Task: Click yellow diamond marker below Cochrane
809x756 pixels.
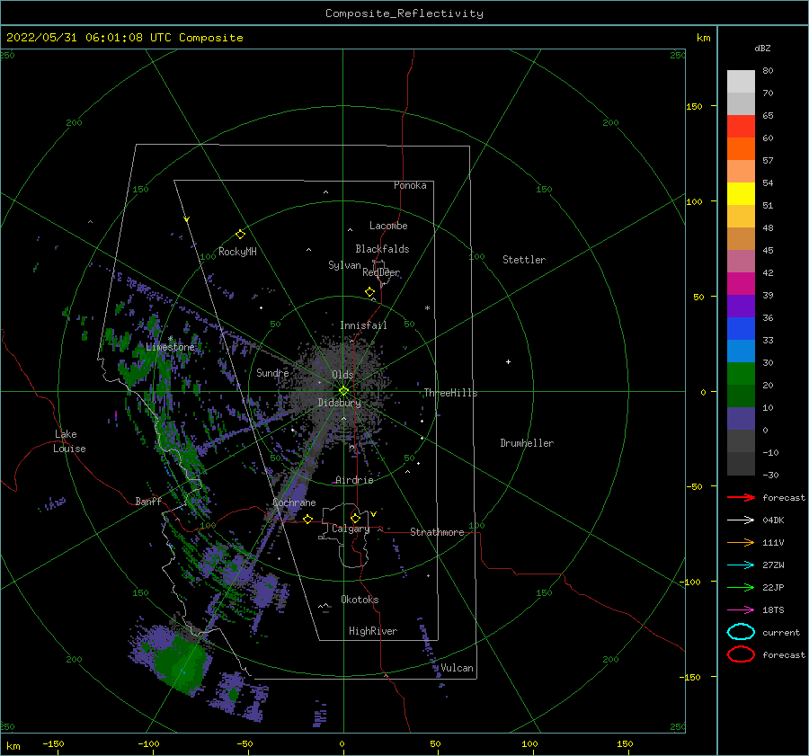Action: click(307, 519)
